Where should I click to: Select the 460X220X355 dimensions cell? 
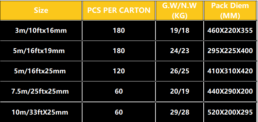230,31
